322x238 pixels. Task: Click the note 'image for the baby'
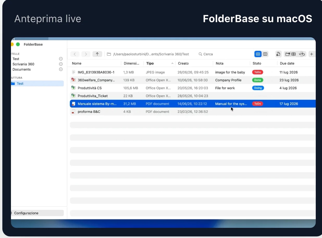pos(230,72)
